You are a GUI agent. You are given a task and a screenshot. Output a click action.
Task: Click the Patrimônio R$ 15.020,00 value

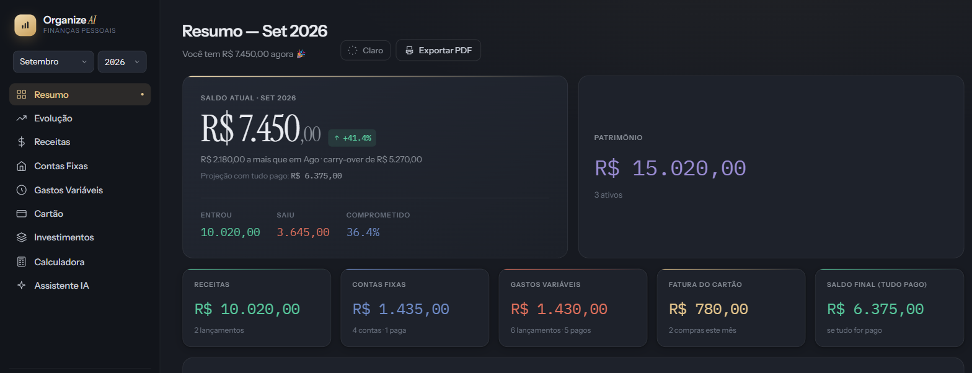(670, 168)
